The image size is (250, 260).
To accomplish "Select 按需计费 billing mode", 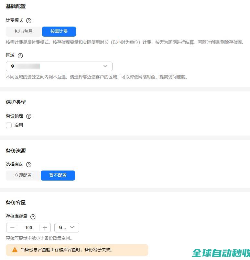I will pyautogui.click(x=59, y=31).
